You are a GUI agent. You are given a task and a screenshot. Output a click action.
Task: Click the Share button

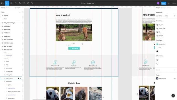pos(163,3)
